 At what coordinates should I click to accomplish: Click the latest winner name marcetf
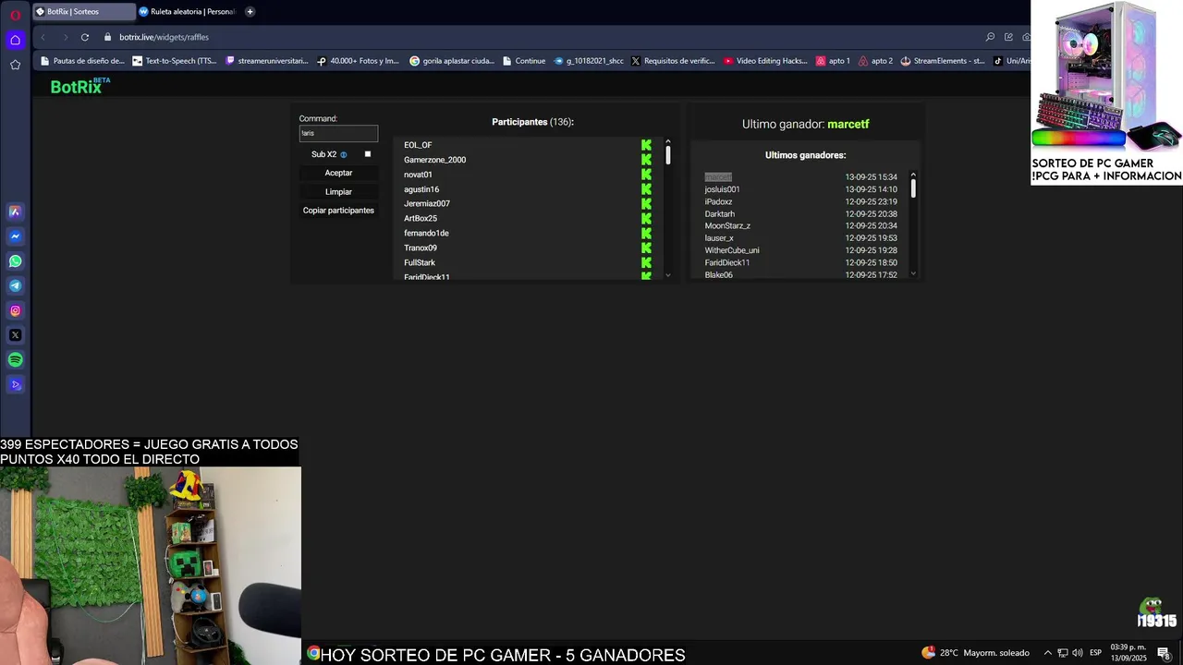[848, 124]
